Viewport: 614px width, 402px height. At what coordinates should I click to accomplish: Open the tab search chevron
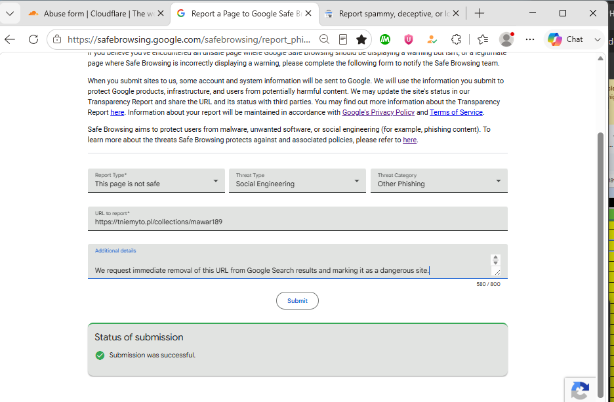pos(10,13)
